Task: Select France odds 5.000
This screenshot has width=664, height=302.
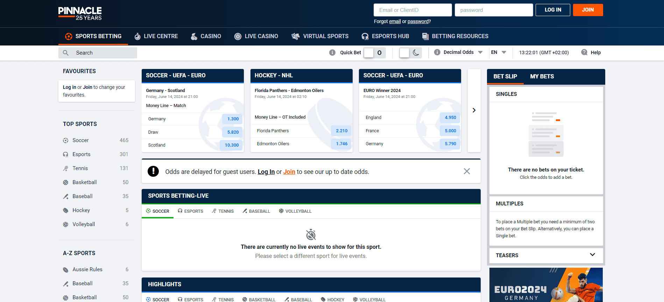Action: pyautogui.click(x=450, y=131)
